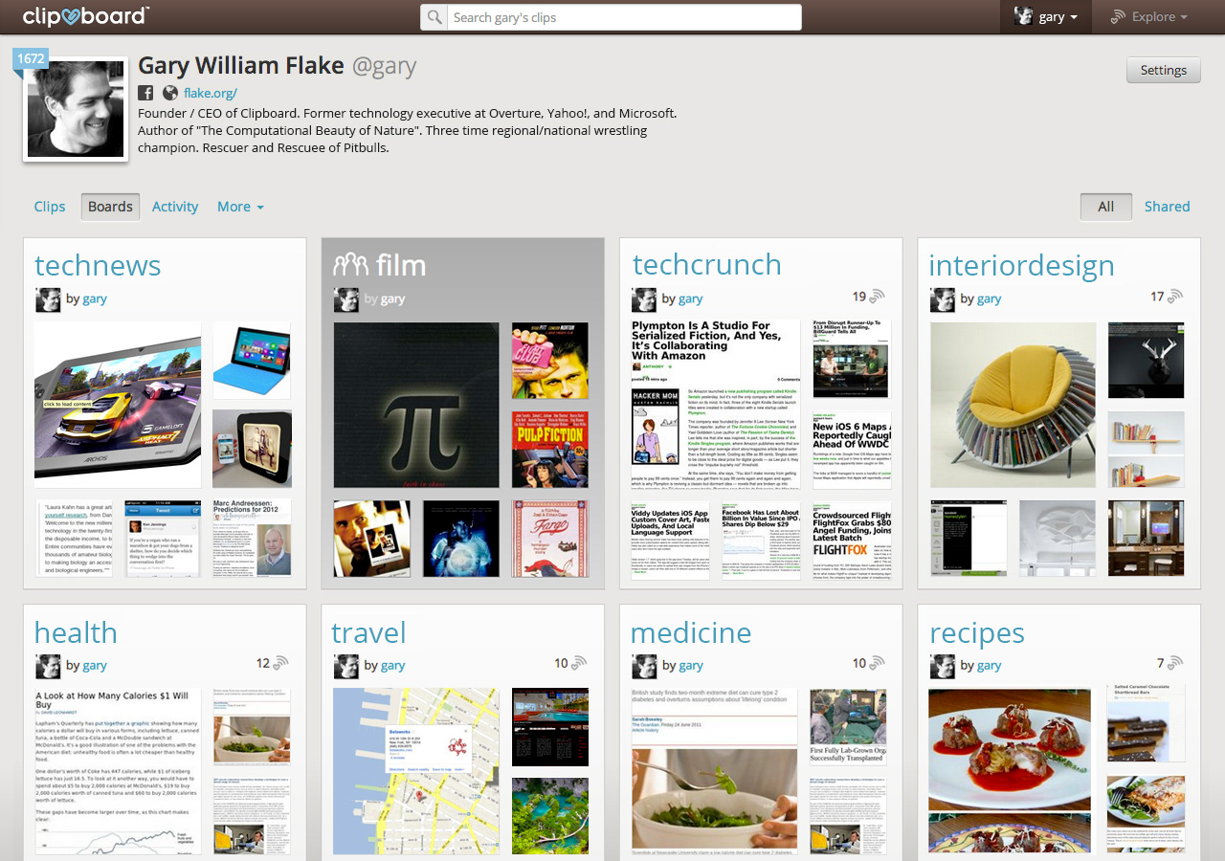Open the recipes board title
This screenshot has height=861, width=1225.
[x=977, y=632]
